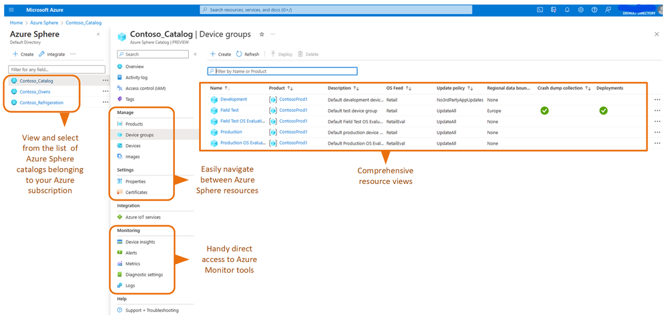Click the Devices icon under Manage
Image resolution: width=667 pixels, height=320 pixels.
120,146
